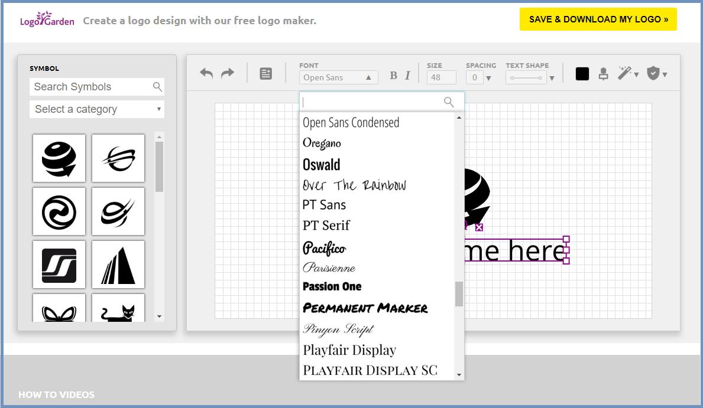Delete selected text with purple X handle

coord(479,227)
